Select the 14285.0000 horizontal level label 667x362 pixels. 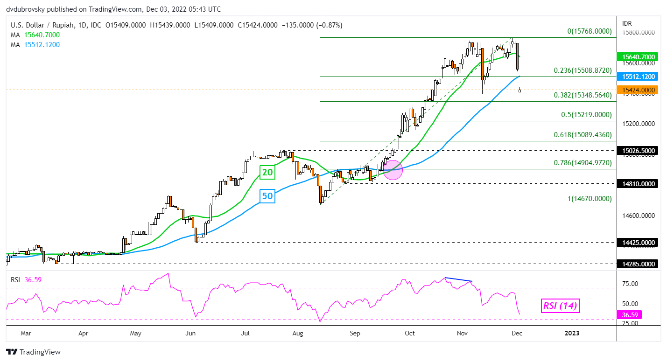pos(638,264)
